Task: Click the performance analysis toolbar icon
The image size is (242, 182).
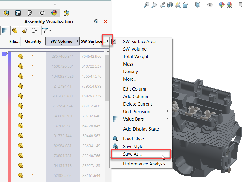Action: [x=34, y=31]
